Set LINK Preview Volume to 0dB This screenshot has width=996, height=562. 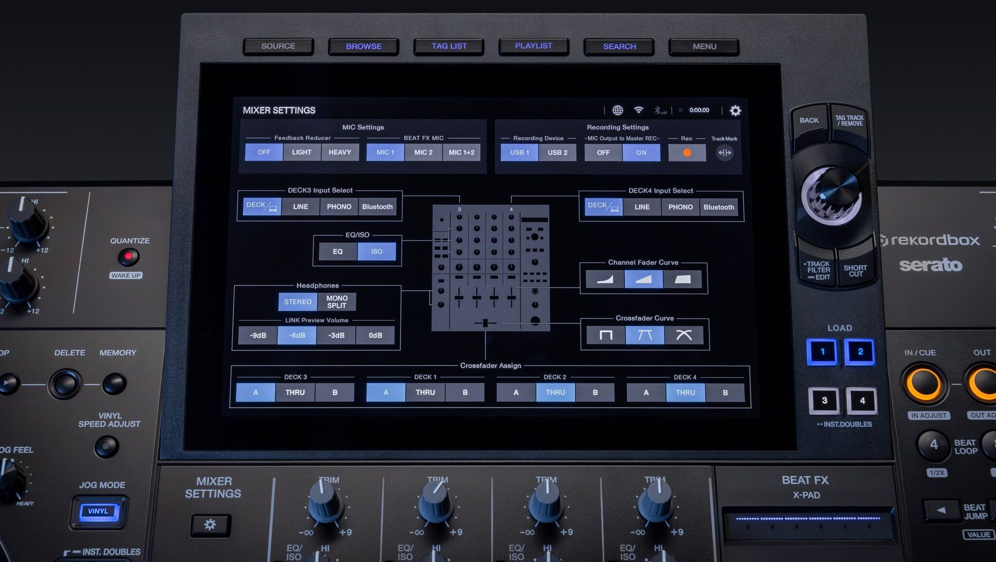375,335
